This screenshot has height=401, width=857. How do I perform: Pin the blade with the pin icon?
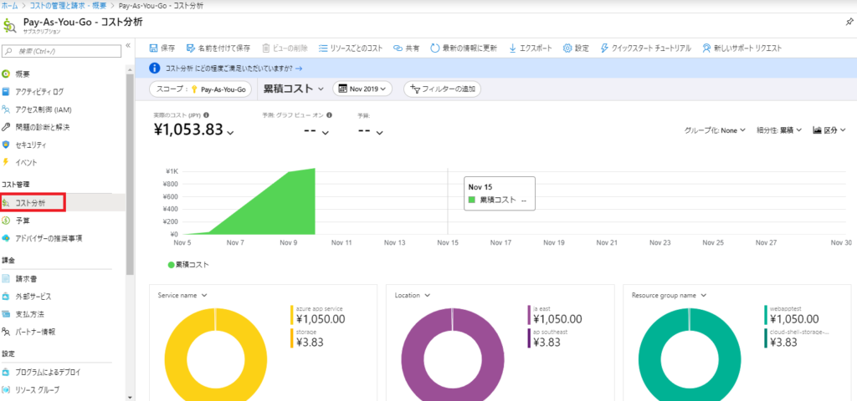[x=849, y=23]
